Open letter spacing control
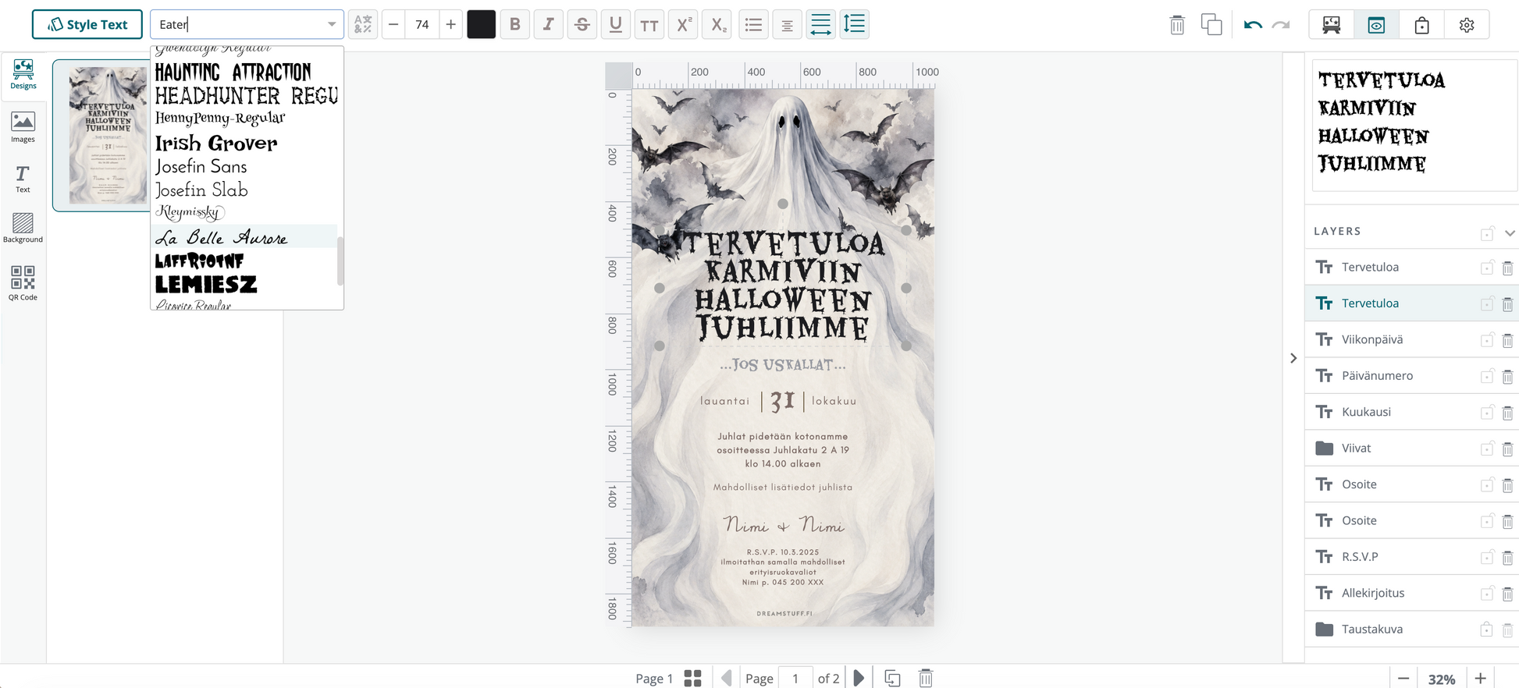Image resolution: width=1519 pixels, height=688 pixels. pos(820,24)
